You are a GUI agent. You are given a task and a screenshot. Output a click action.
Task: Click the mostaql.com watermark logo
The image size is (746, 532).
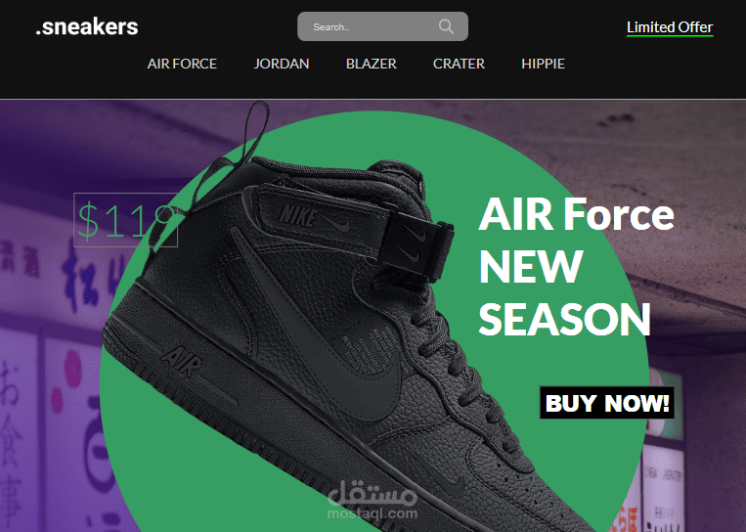pyautogui.click(x=373, y=500)
